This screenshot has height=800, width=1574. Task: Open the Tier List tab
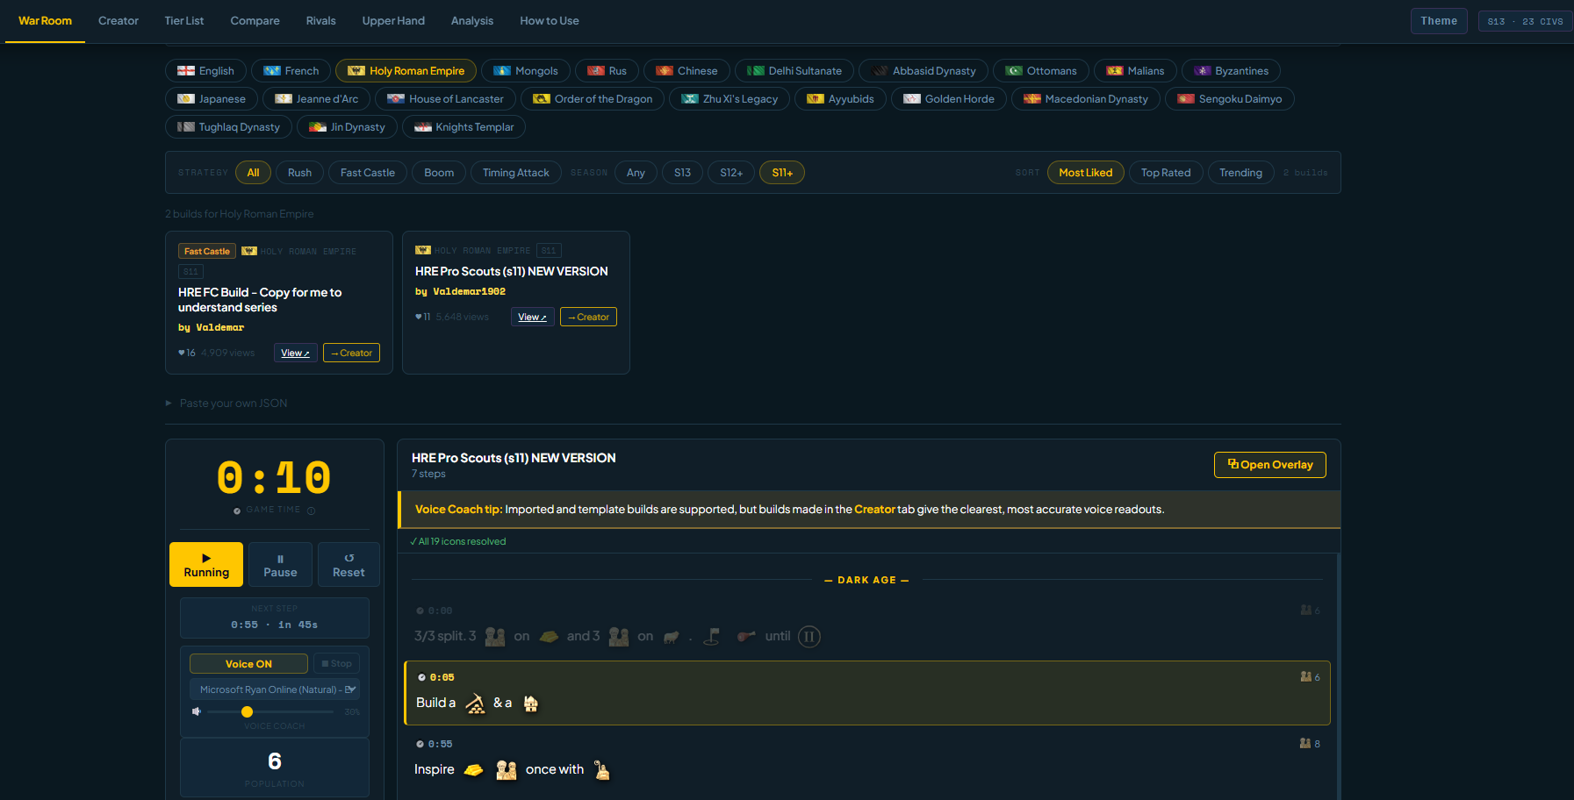[x=184, y=21]
